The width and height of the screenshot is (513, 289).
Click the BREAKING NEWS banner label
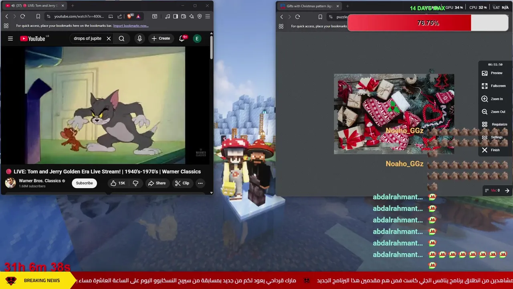click(42, 281)
